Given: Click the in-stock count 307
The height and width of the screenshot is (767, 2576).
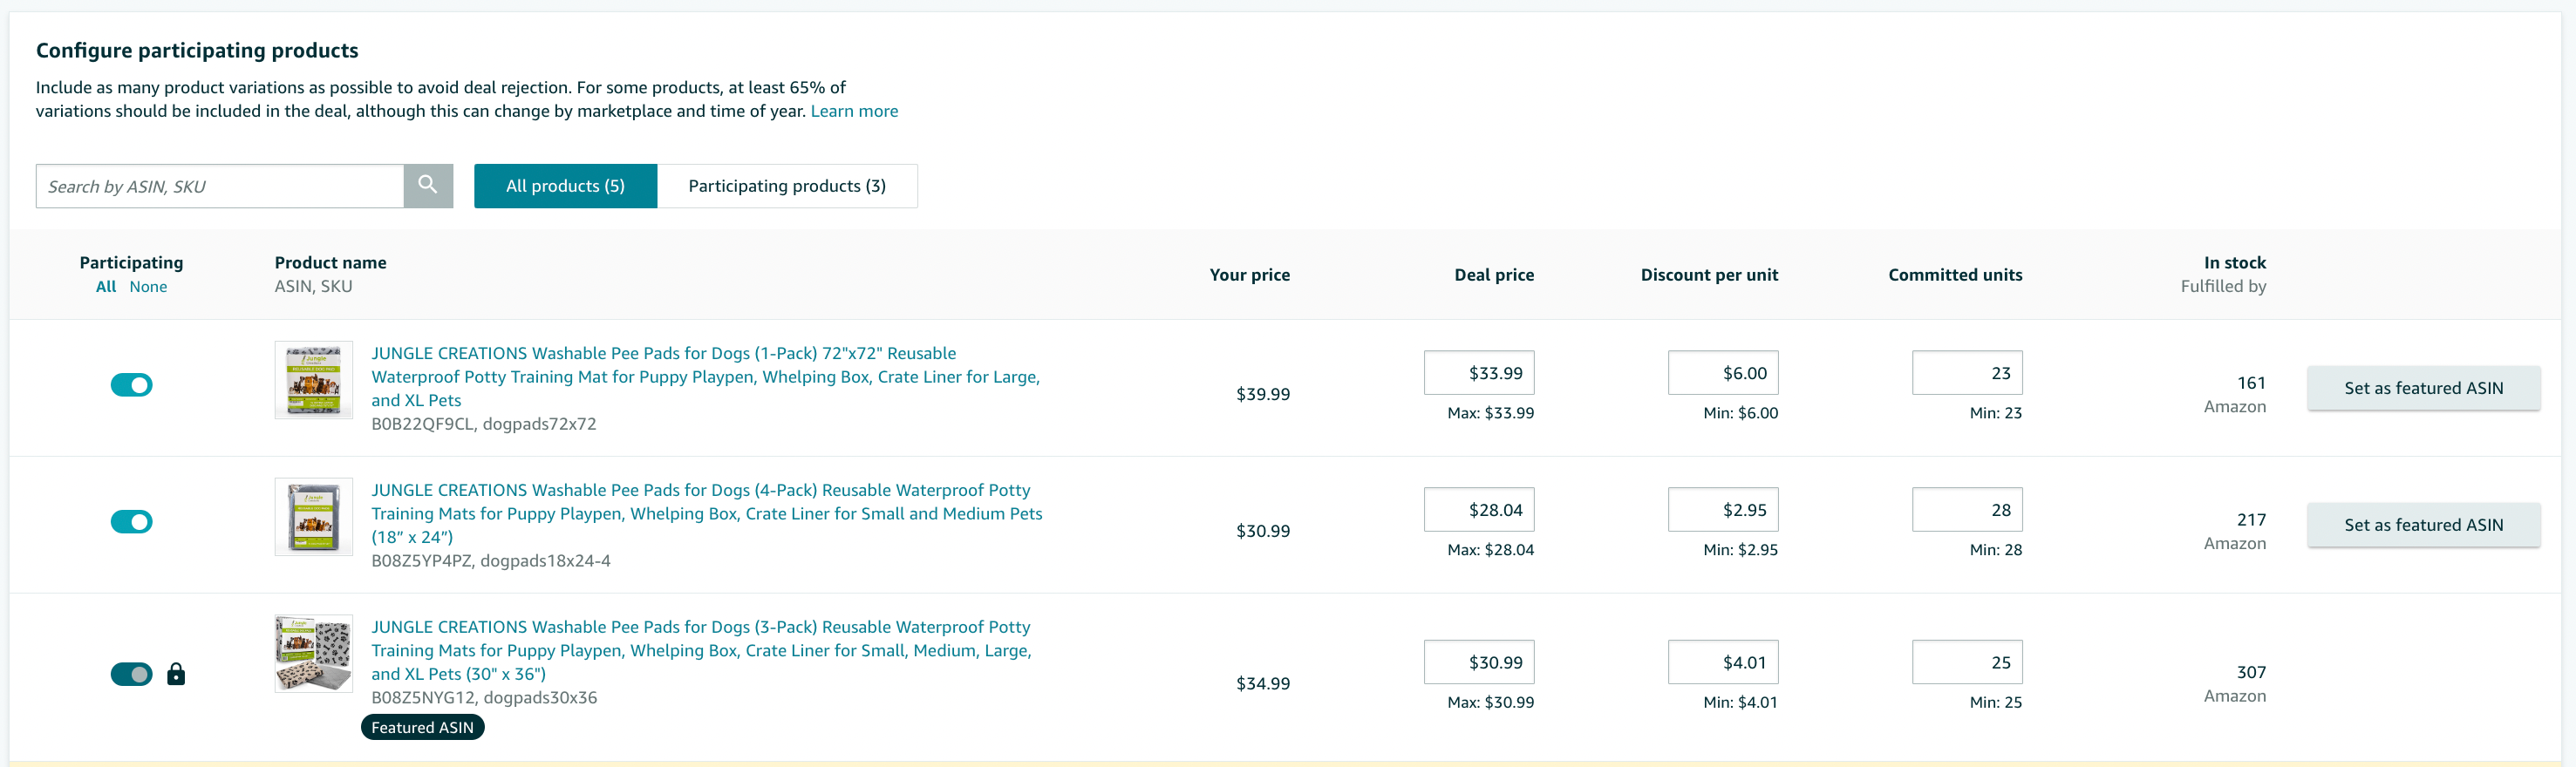Looking at the screenshot, I should click(2251, 673).
